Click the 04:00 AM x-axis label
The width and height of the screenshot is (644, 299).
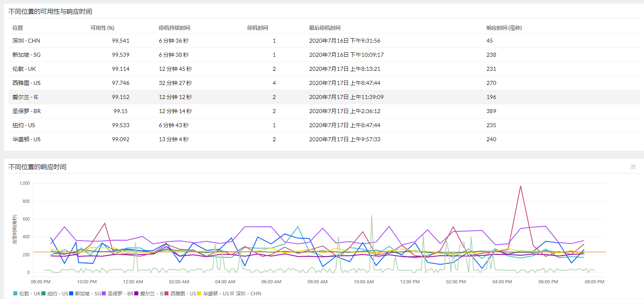tap(225, 282)
